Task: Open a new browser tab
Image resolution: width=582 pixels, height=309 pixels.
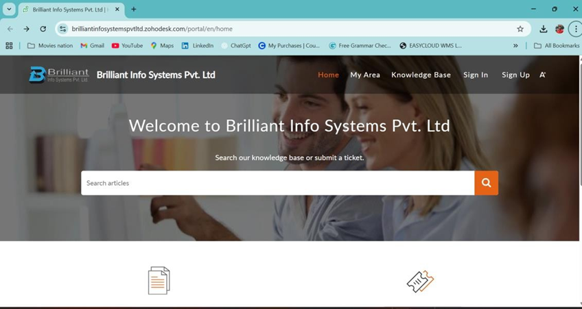Action: click(x=134, y=10)
